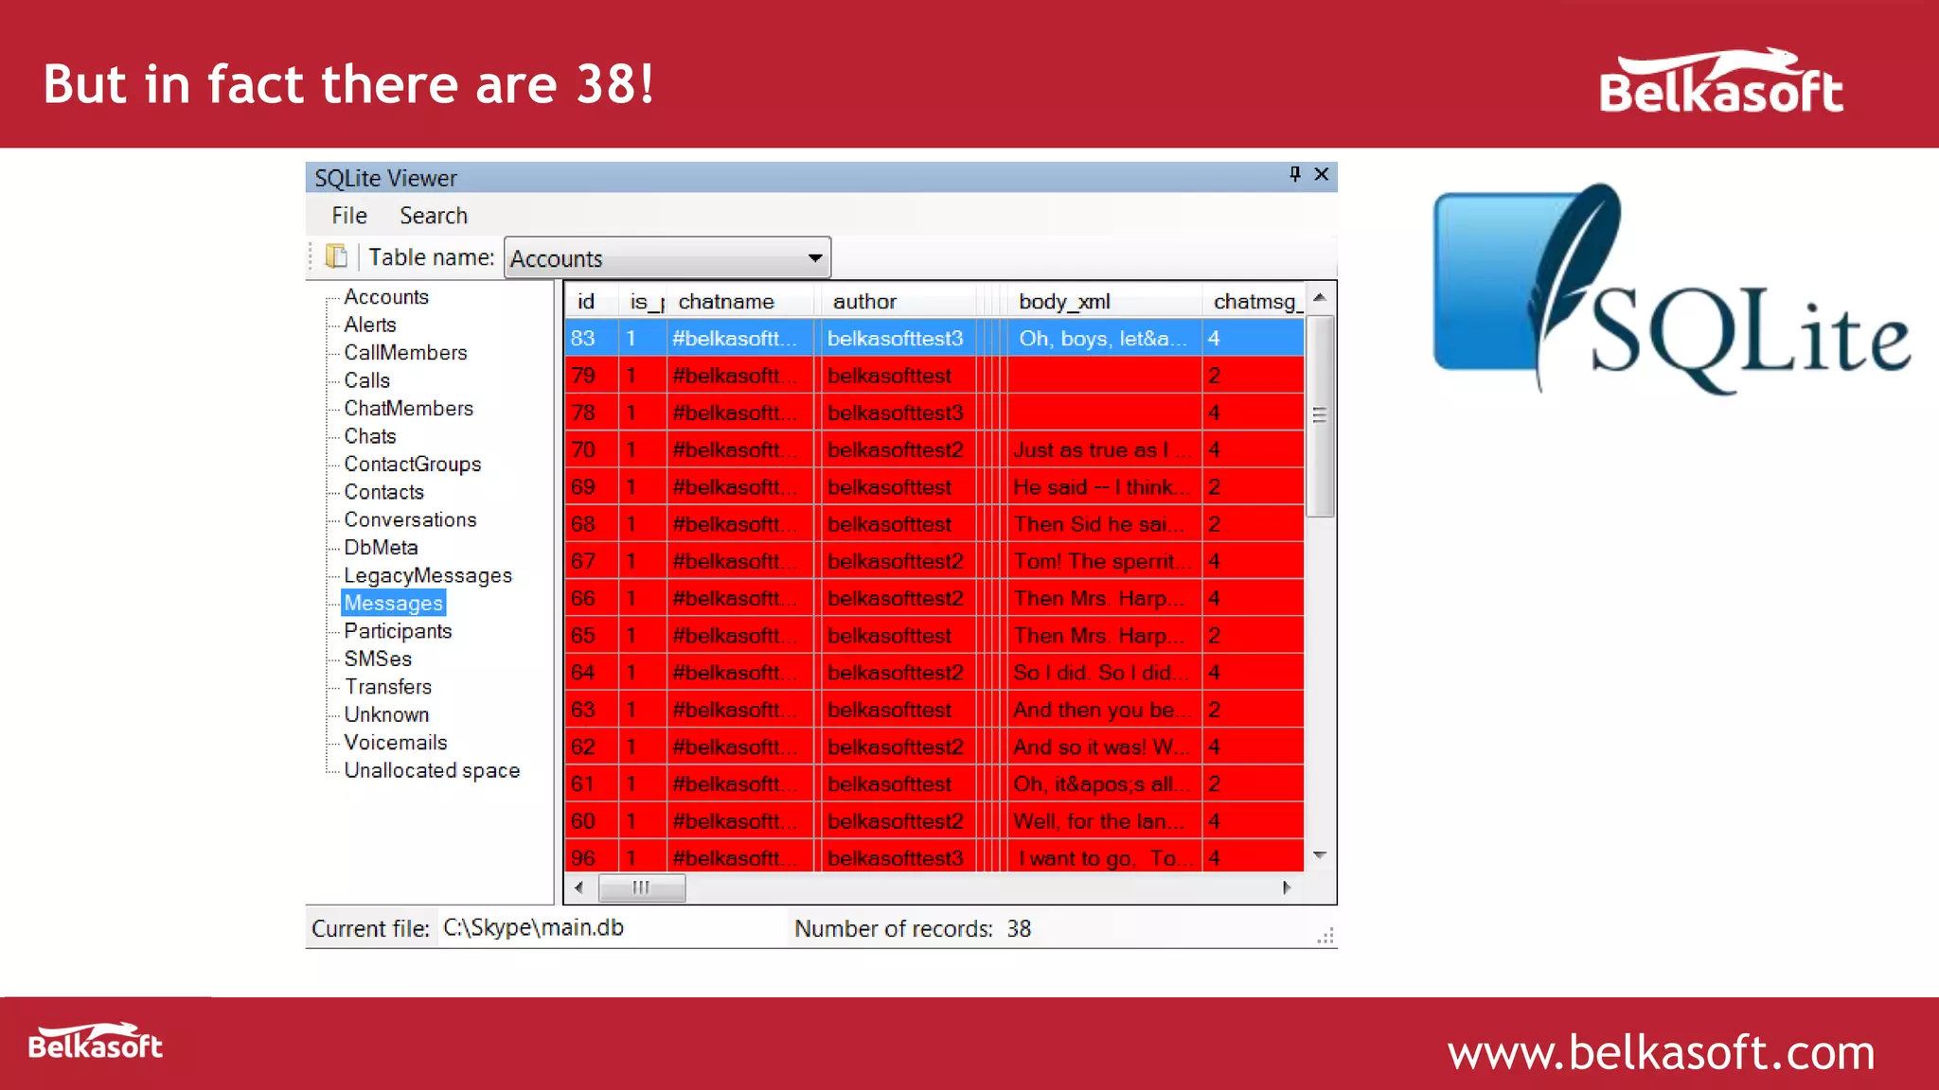The width and height of the screenshot is (1939, 1090).
Task: Click message 'Well, for the lan...'
Action: 1103,821
